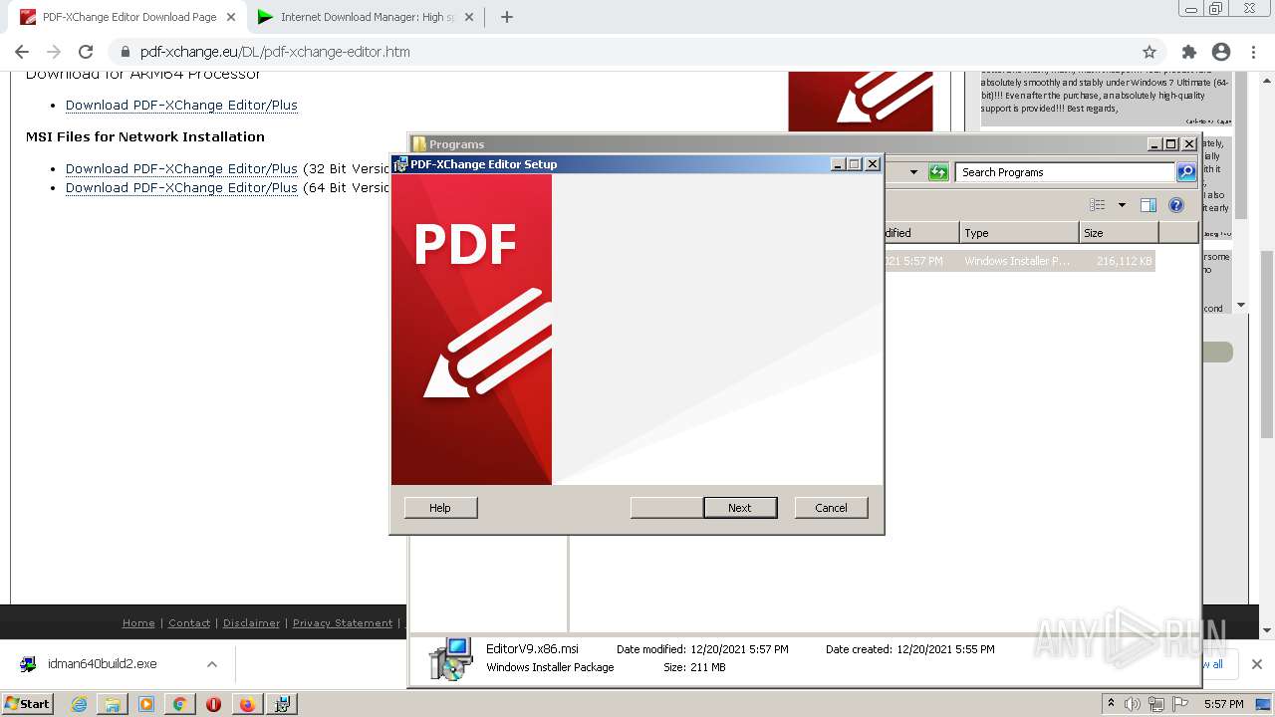Click the magnifier search icon in the Programs window
Image resolution: width=1275 pixels, height=717 pixels.
click(x=1185, y=172)
